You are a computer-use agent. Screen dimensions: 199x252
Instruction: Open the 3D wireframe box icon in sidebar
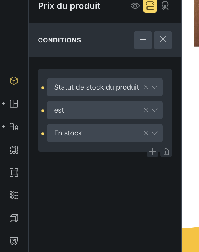(x=14, y=218)
